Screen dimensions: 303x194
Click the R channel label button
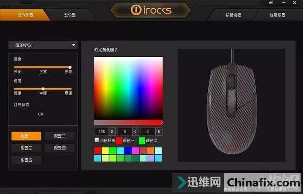click(x=112, y=132)
